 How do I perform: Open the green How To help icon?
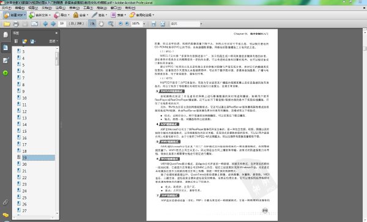[x=6, y=73]
